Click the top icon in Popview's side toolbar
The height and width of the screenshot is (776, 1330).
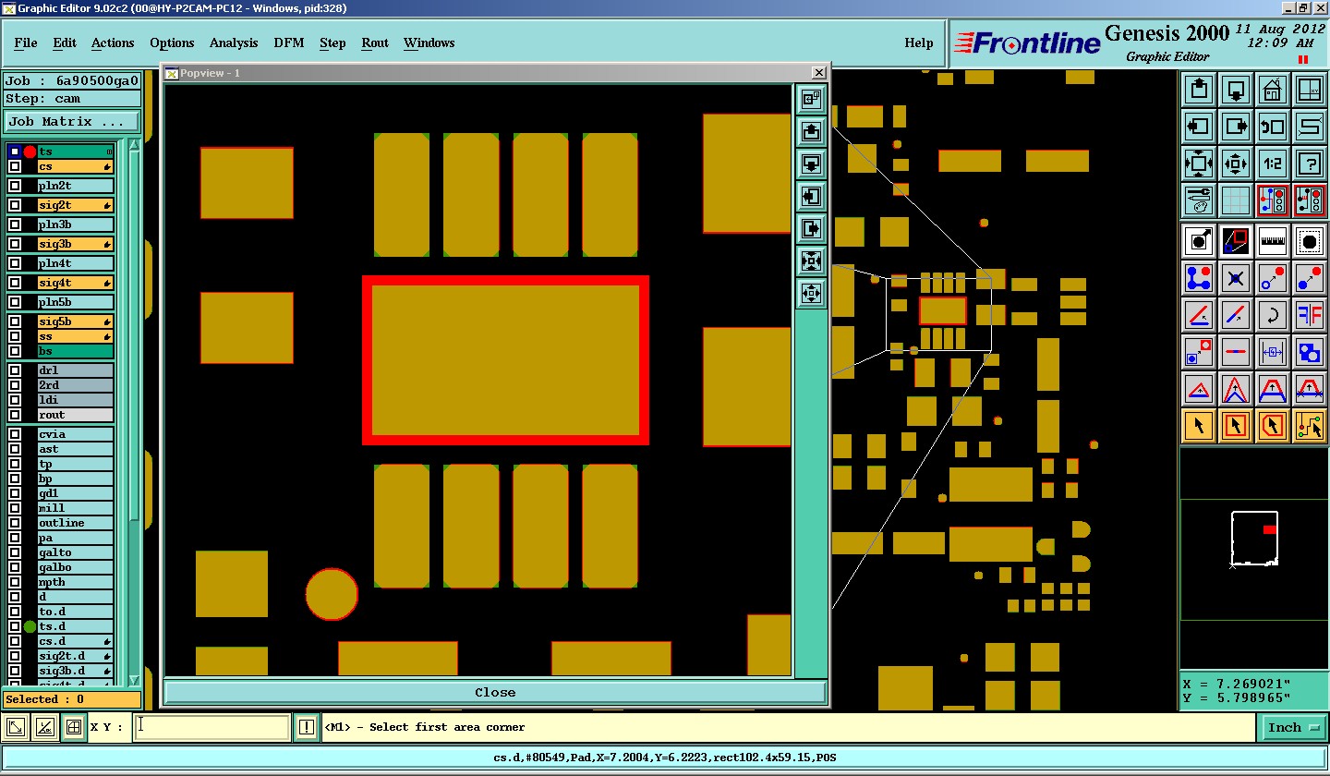coord(811,100)
